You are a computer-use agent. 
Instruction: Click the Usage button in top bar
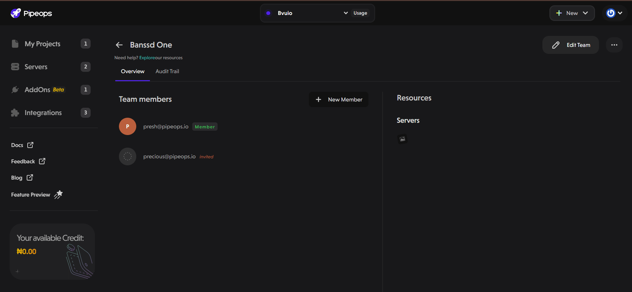(x=360, y=13)
